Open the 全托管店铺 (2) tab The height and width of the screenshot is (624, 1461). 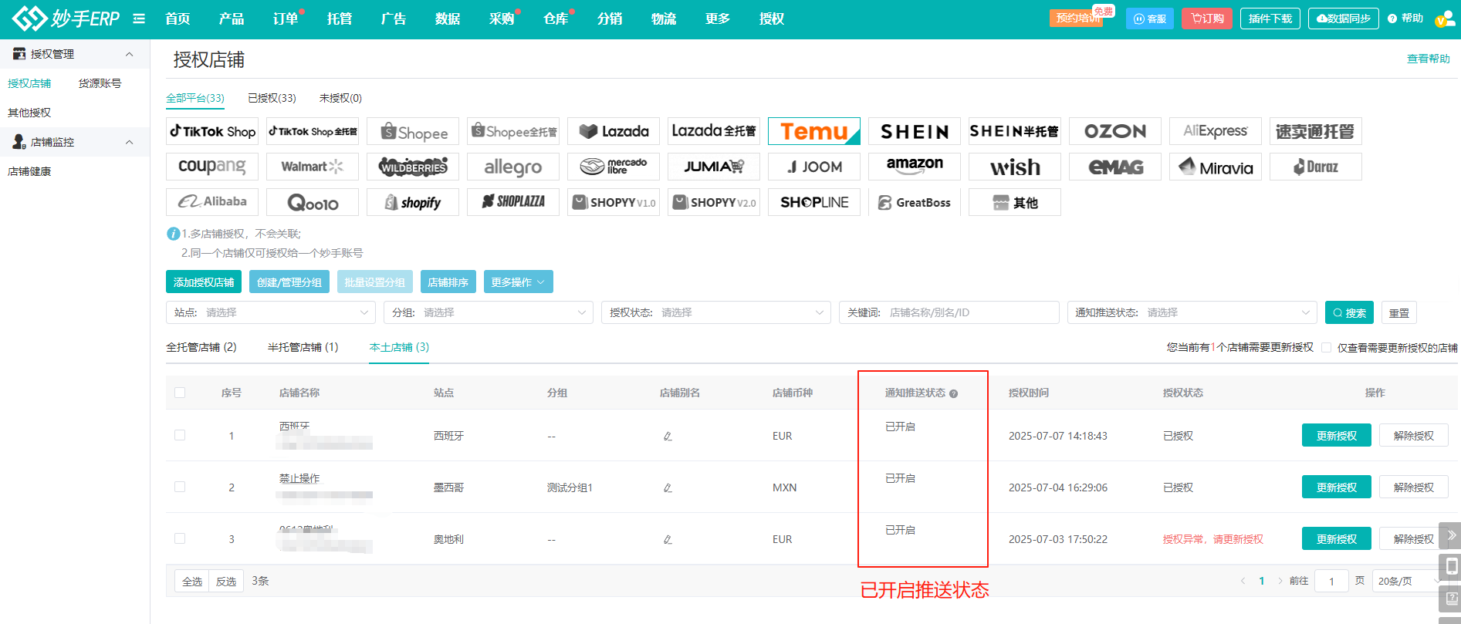point(201,347)
